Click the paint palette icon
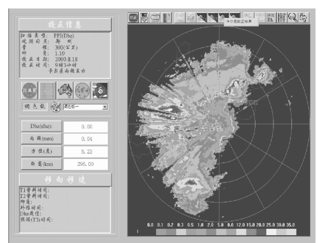Viewport: 324px width, 243px height. (56, 107)
